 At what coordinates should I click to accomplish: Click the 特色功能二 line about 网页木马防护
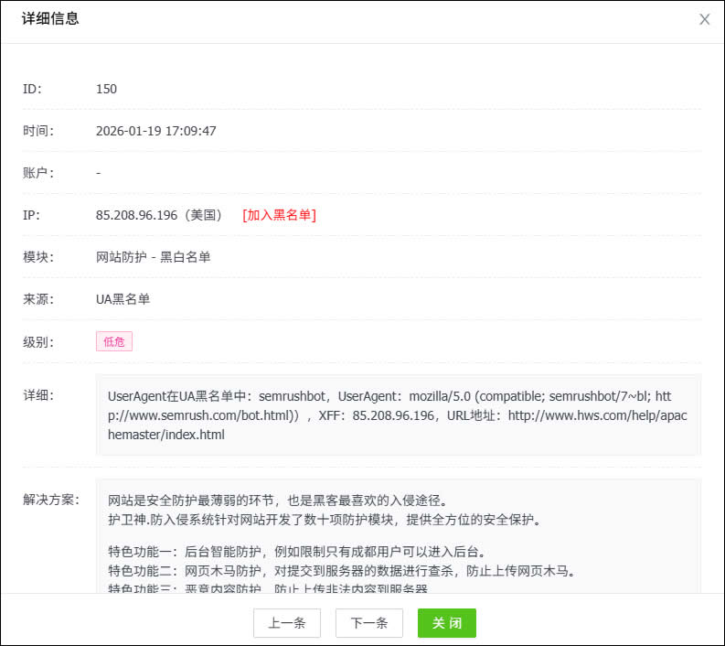pyautogui.click(x=342, y=571)
